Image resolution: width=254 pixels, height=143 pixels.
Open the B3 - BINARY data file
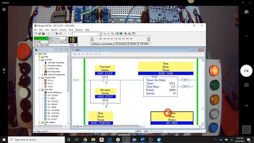[x=53, y=104]
